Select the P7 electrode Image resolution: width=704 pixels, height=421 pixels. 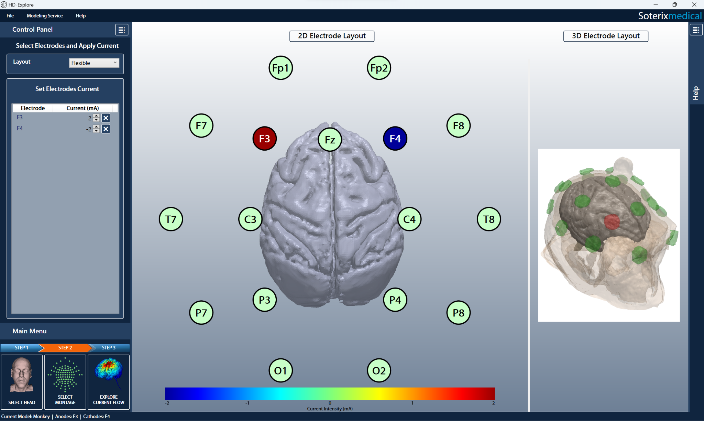(x=201, y=313)
